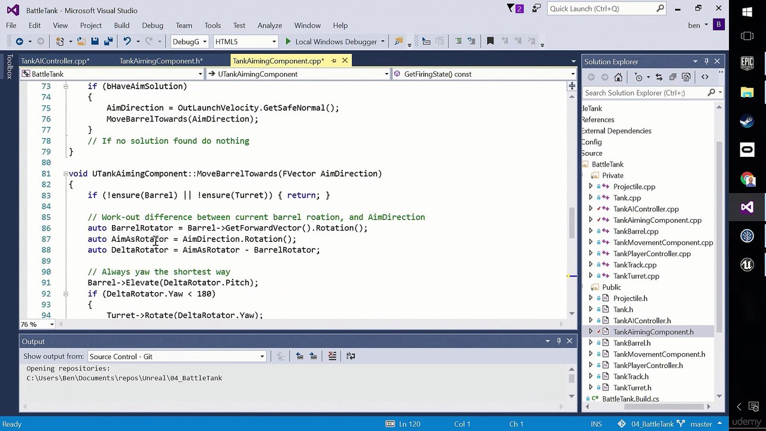Image resolution: width=766 pixels, height=431 pixels.
Task: Select TankMovementComponent.h in Solution Explorer
Action: tap(659, 354)
